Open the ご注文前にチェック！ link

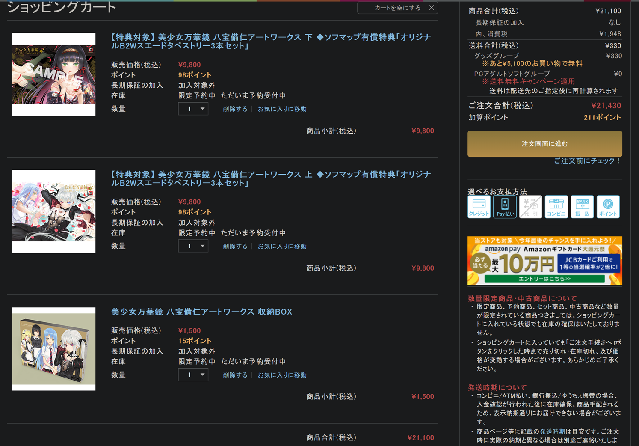(587, 161)
